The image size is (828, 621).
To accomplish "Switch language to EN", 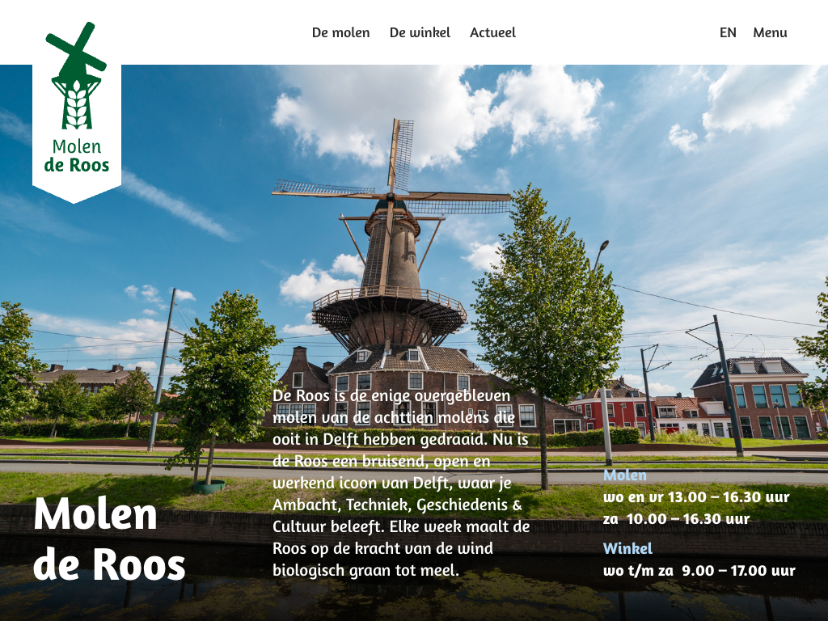I will [x=728, y=32].
